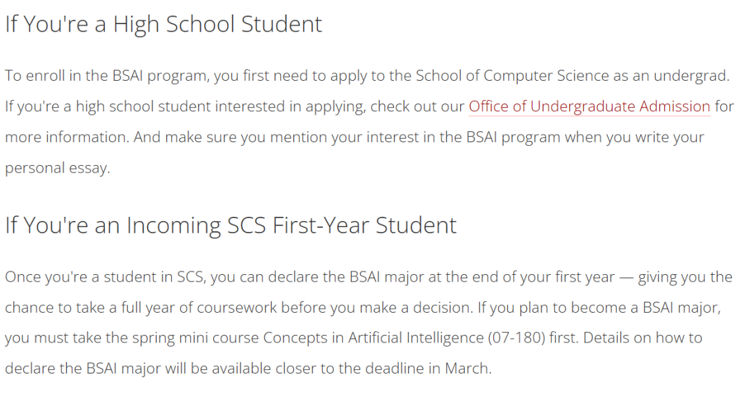Click the phrase "before you make a decision"
The image size is (745, 397).
pyautogui.click(x=377, y=307)
